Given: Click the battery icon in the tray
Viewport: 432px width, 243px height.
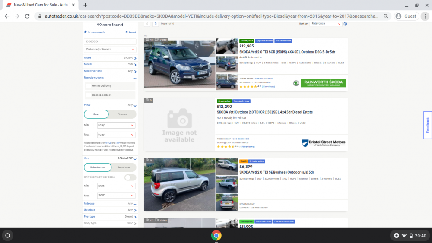Looking at the screenshot, I should [x=411, y=236].
